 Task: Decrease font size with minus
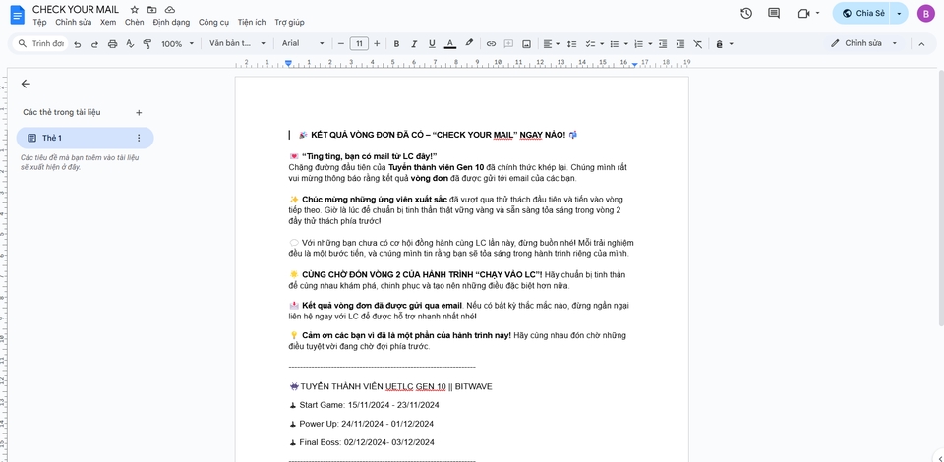pos(341,44)
